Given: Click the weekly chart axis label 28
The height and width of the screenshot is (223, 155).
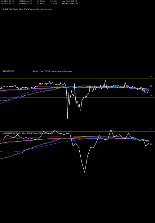Looking at the screenshot, I should point(151,77).
